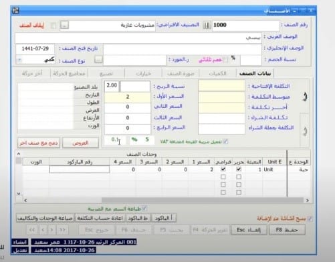Open classification browse button beside مشروبات غازية
335x262 pixels.
tap(64, 25)
